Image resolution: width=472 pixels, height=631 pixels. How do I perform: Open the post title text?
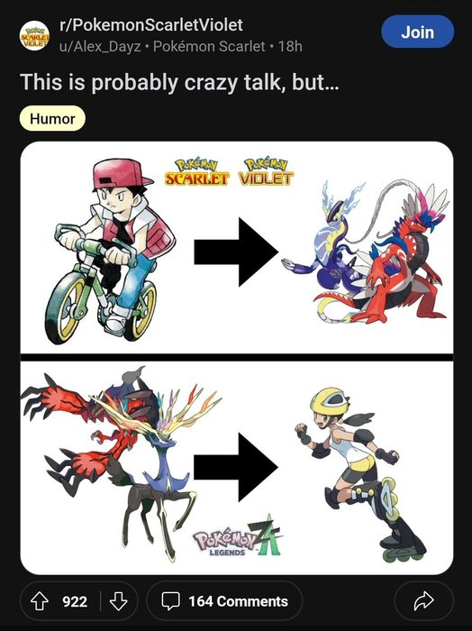click(179, 82)
